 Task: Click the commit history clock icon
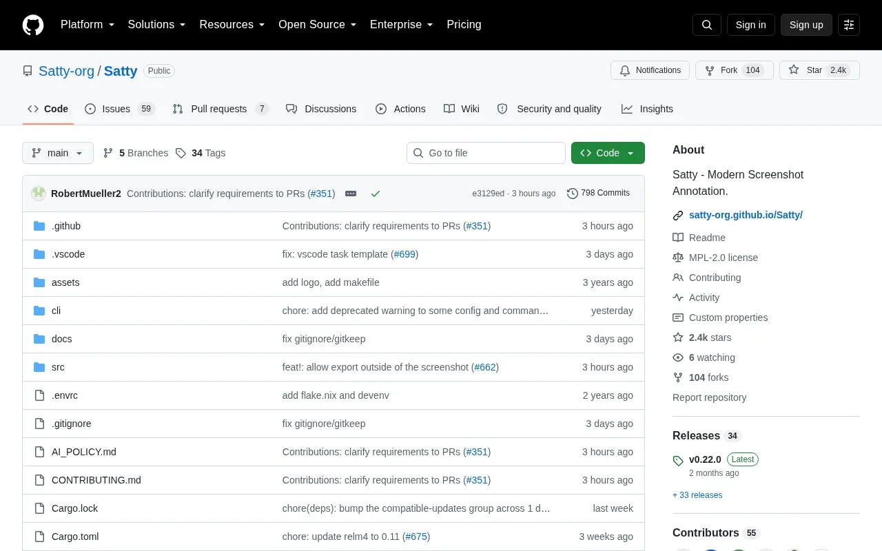pyautogui.click(x=572, y=194)
